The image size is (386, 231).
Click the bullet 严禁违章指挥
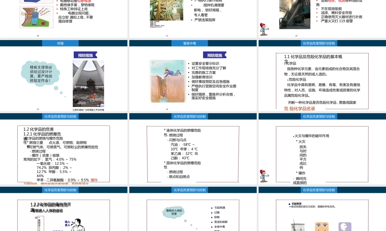coord(205,20)
